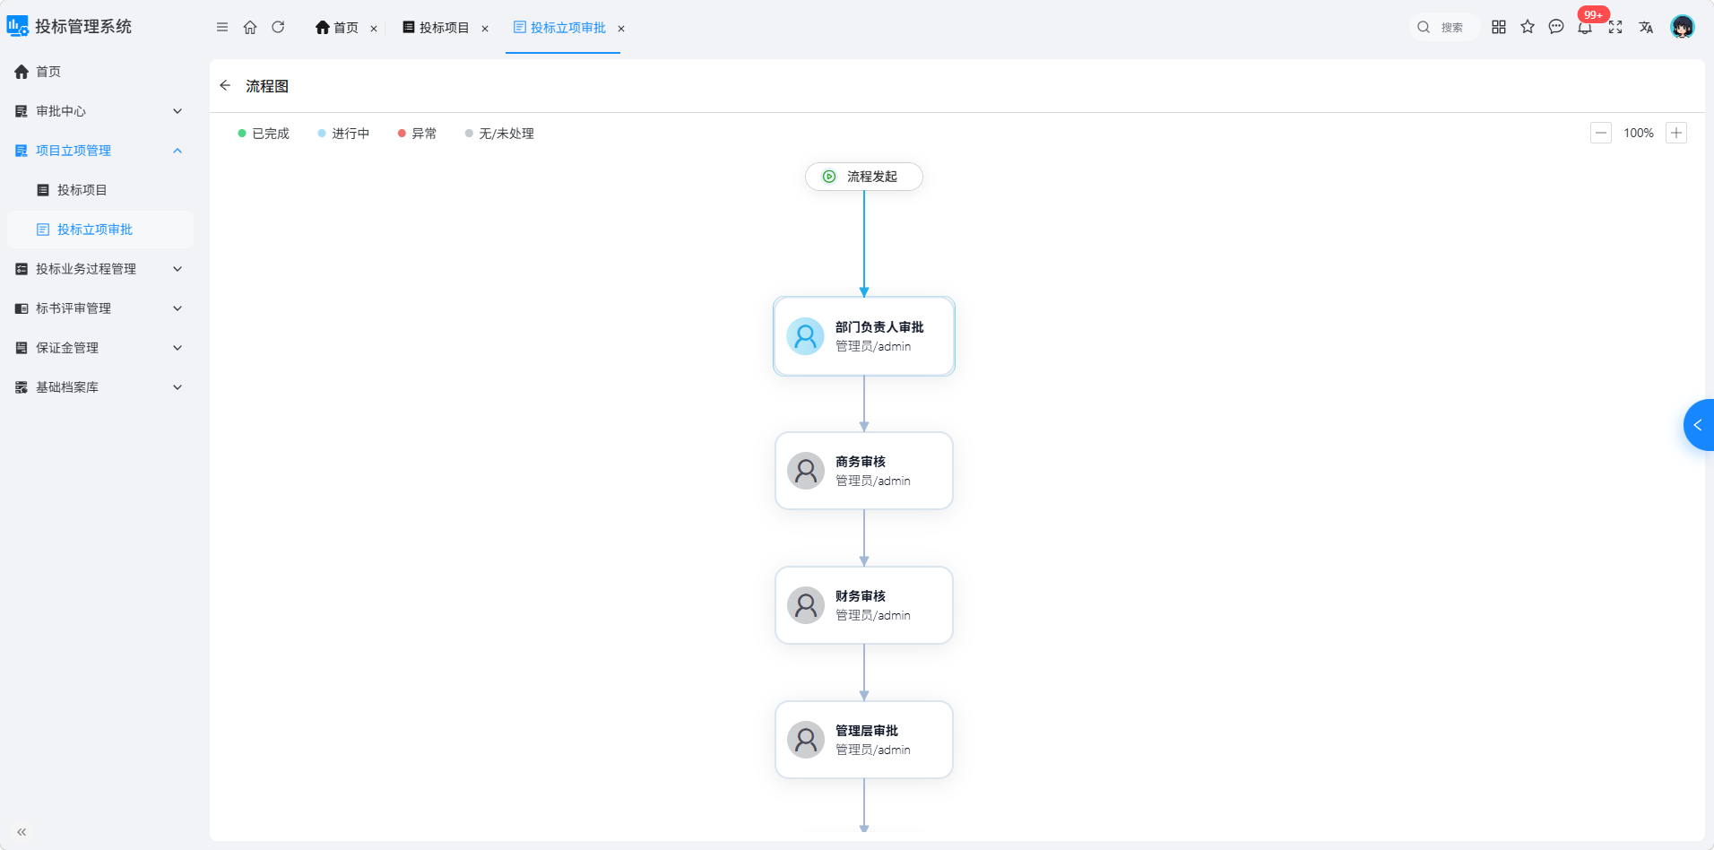Open the language translation icon
Image resolution: width=1714 pixels, height=850 pixels.
(1646, 27)
